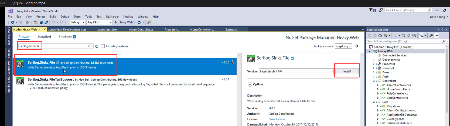The image size is (450, 126).
Task: Open the notifications flag icon
Action: tap(373, 10)
